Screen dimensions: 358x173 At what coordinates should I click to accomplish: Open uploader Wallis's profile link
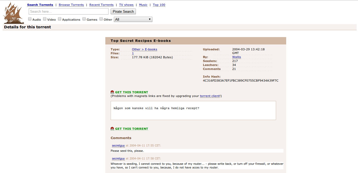(236, 57)
